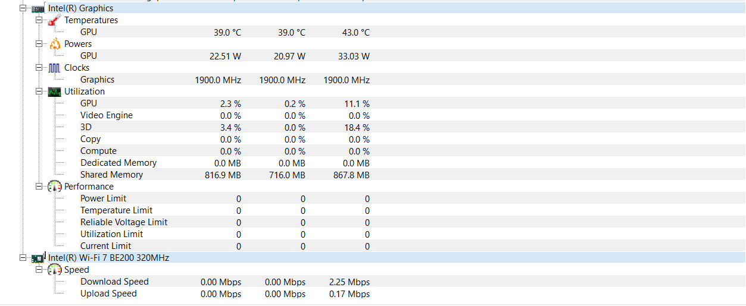Click the network card icon for Wi-Fi 7 BE200
The image size is (746, 306).
coord(38,257)
